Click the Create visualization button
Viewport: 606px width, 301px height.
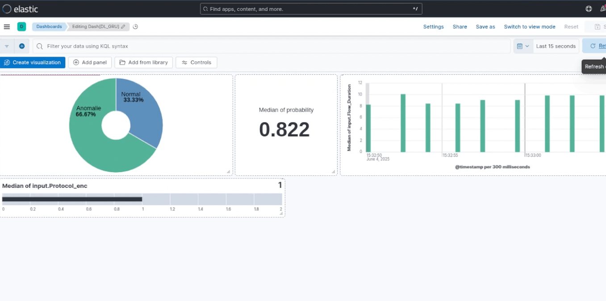point(33,63)
